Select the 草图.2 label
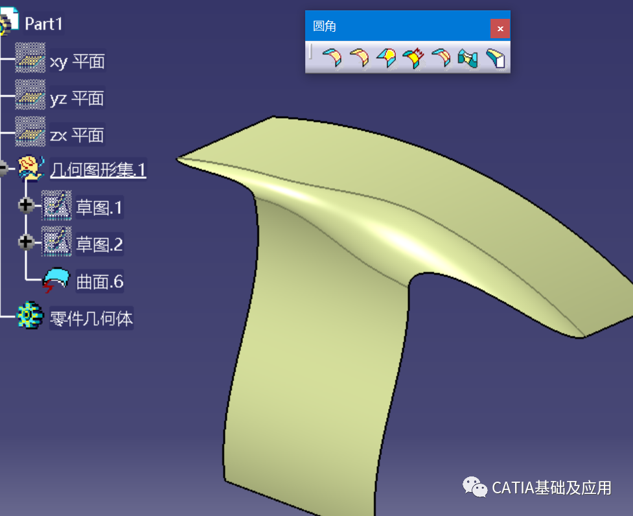 (x=99, y=244)
